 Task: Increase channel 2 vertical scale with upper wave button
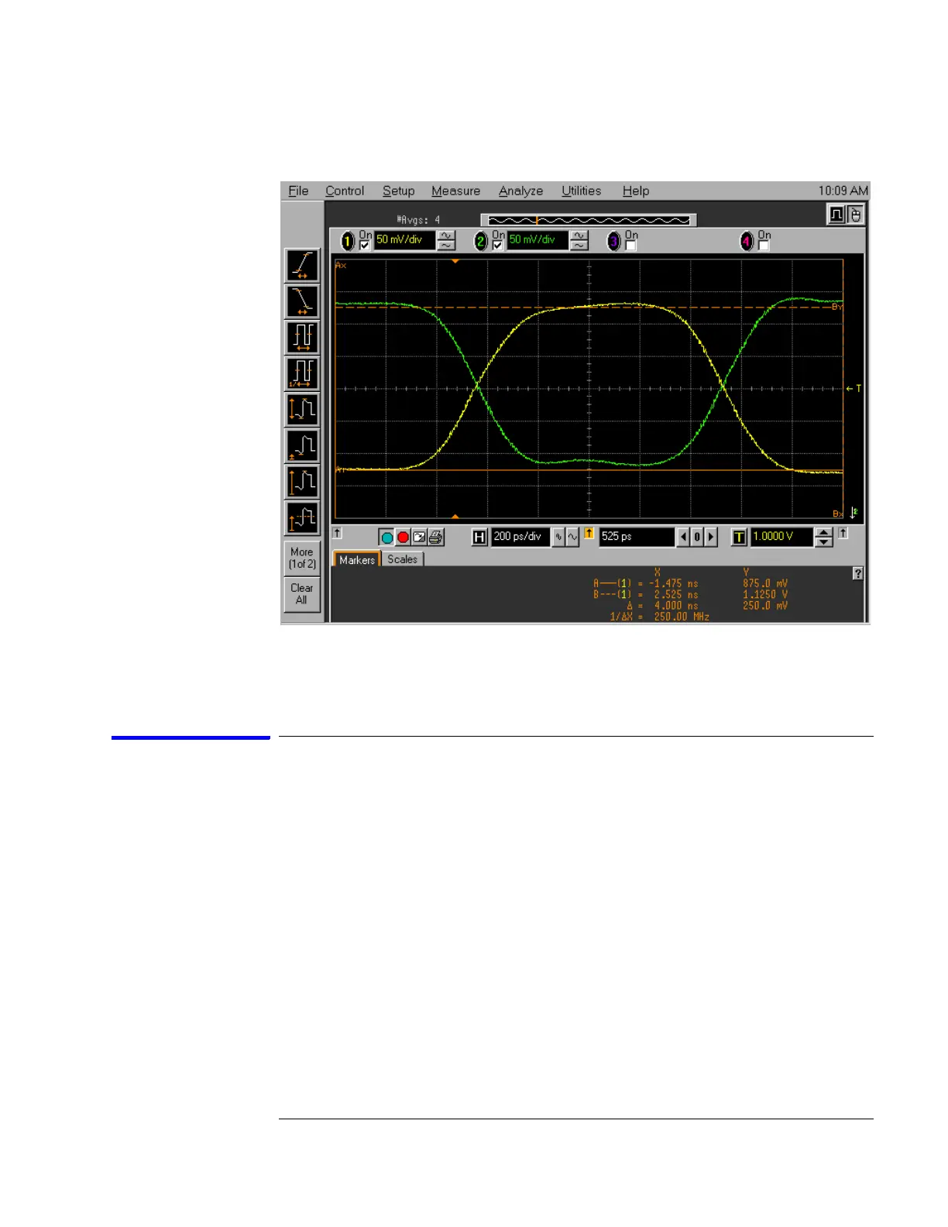579,235
